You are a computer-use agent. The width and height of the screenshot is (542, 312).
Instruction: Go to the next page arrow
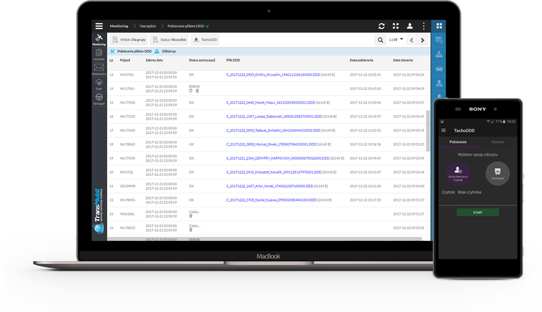pyautogui.click(x=422, y=40)
